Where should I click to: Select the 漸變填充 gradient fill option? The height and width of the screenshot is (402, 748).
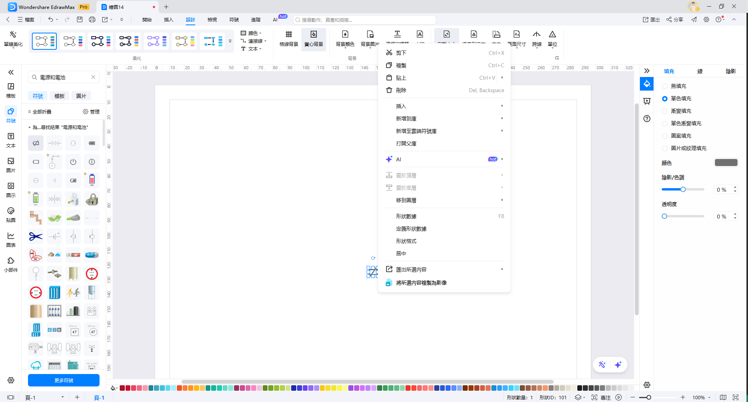[665, 111]
